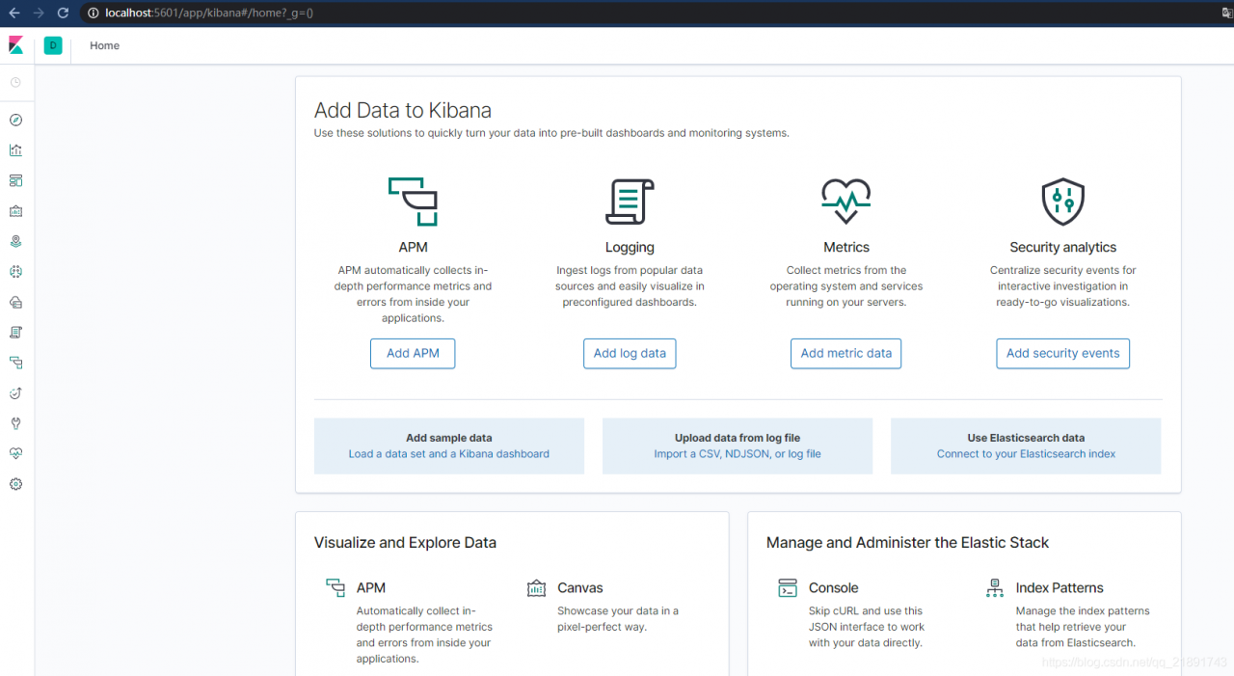The image size is (1234, 676).
Task: Open Stack Monitoring from the heartbeat sidebar icon
Action: click(x=15, y=453)
